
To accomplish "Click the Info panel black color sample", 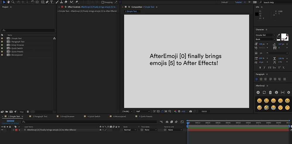I will coord(257,14).
